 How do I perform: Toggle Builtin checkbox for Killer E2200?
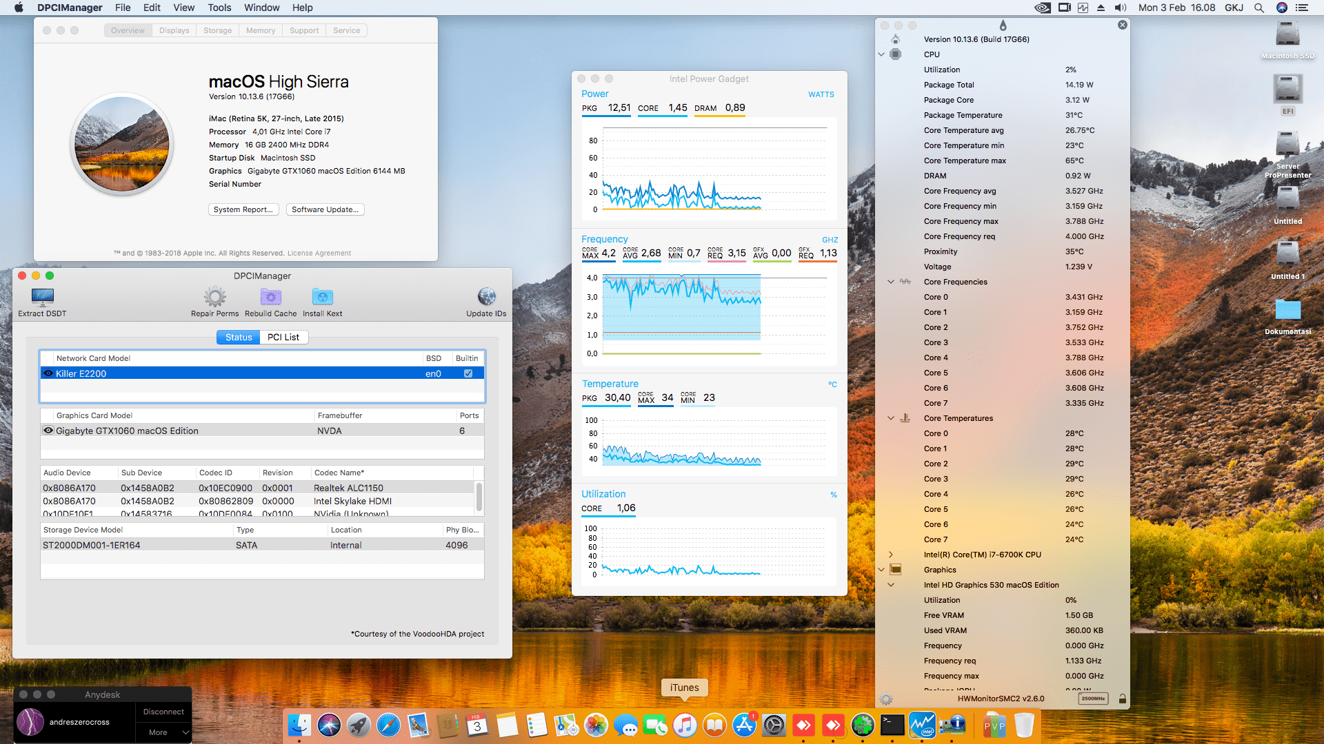coord(468,373)
